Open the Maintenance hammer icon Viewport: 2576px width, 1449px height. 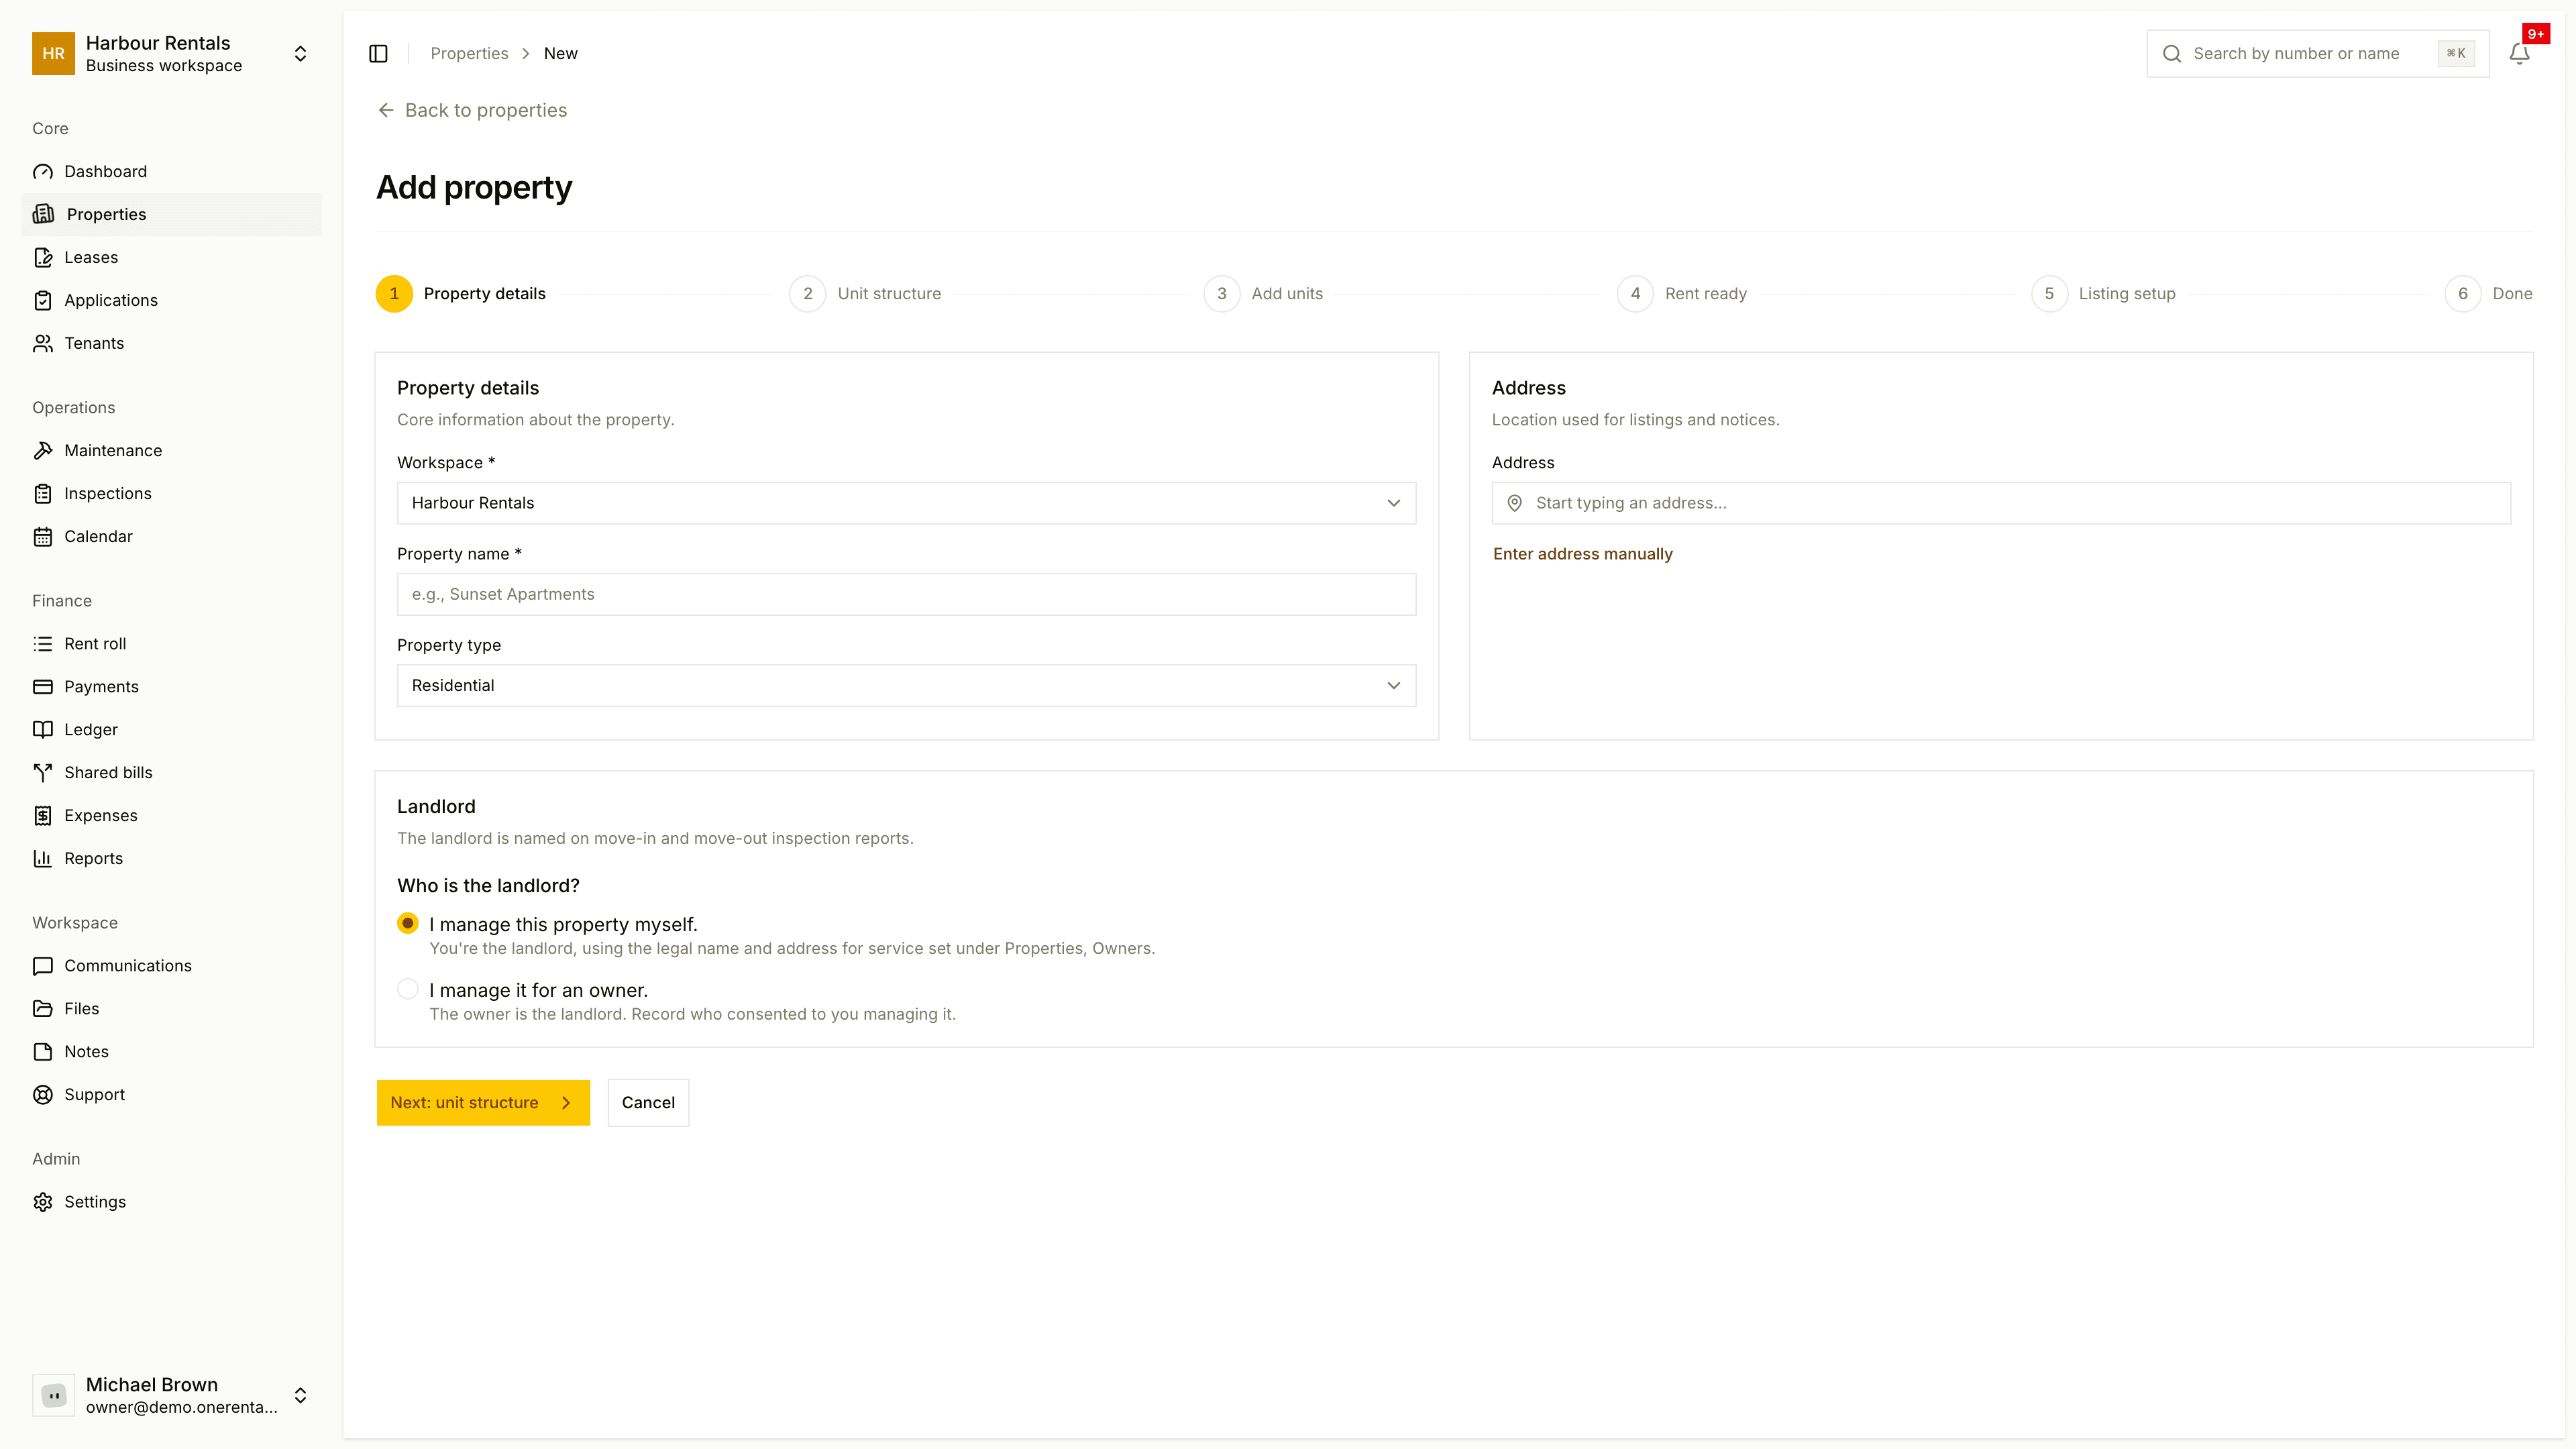43,451
